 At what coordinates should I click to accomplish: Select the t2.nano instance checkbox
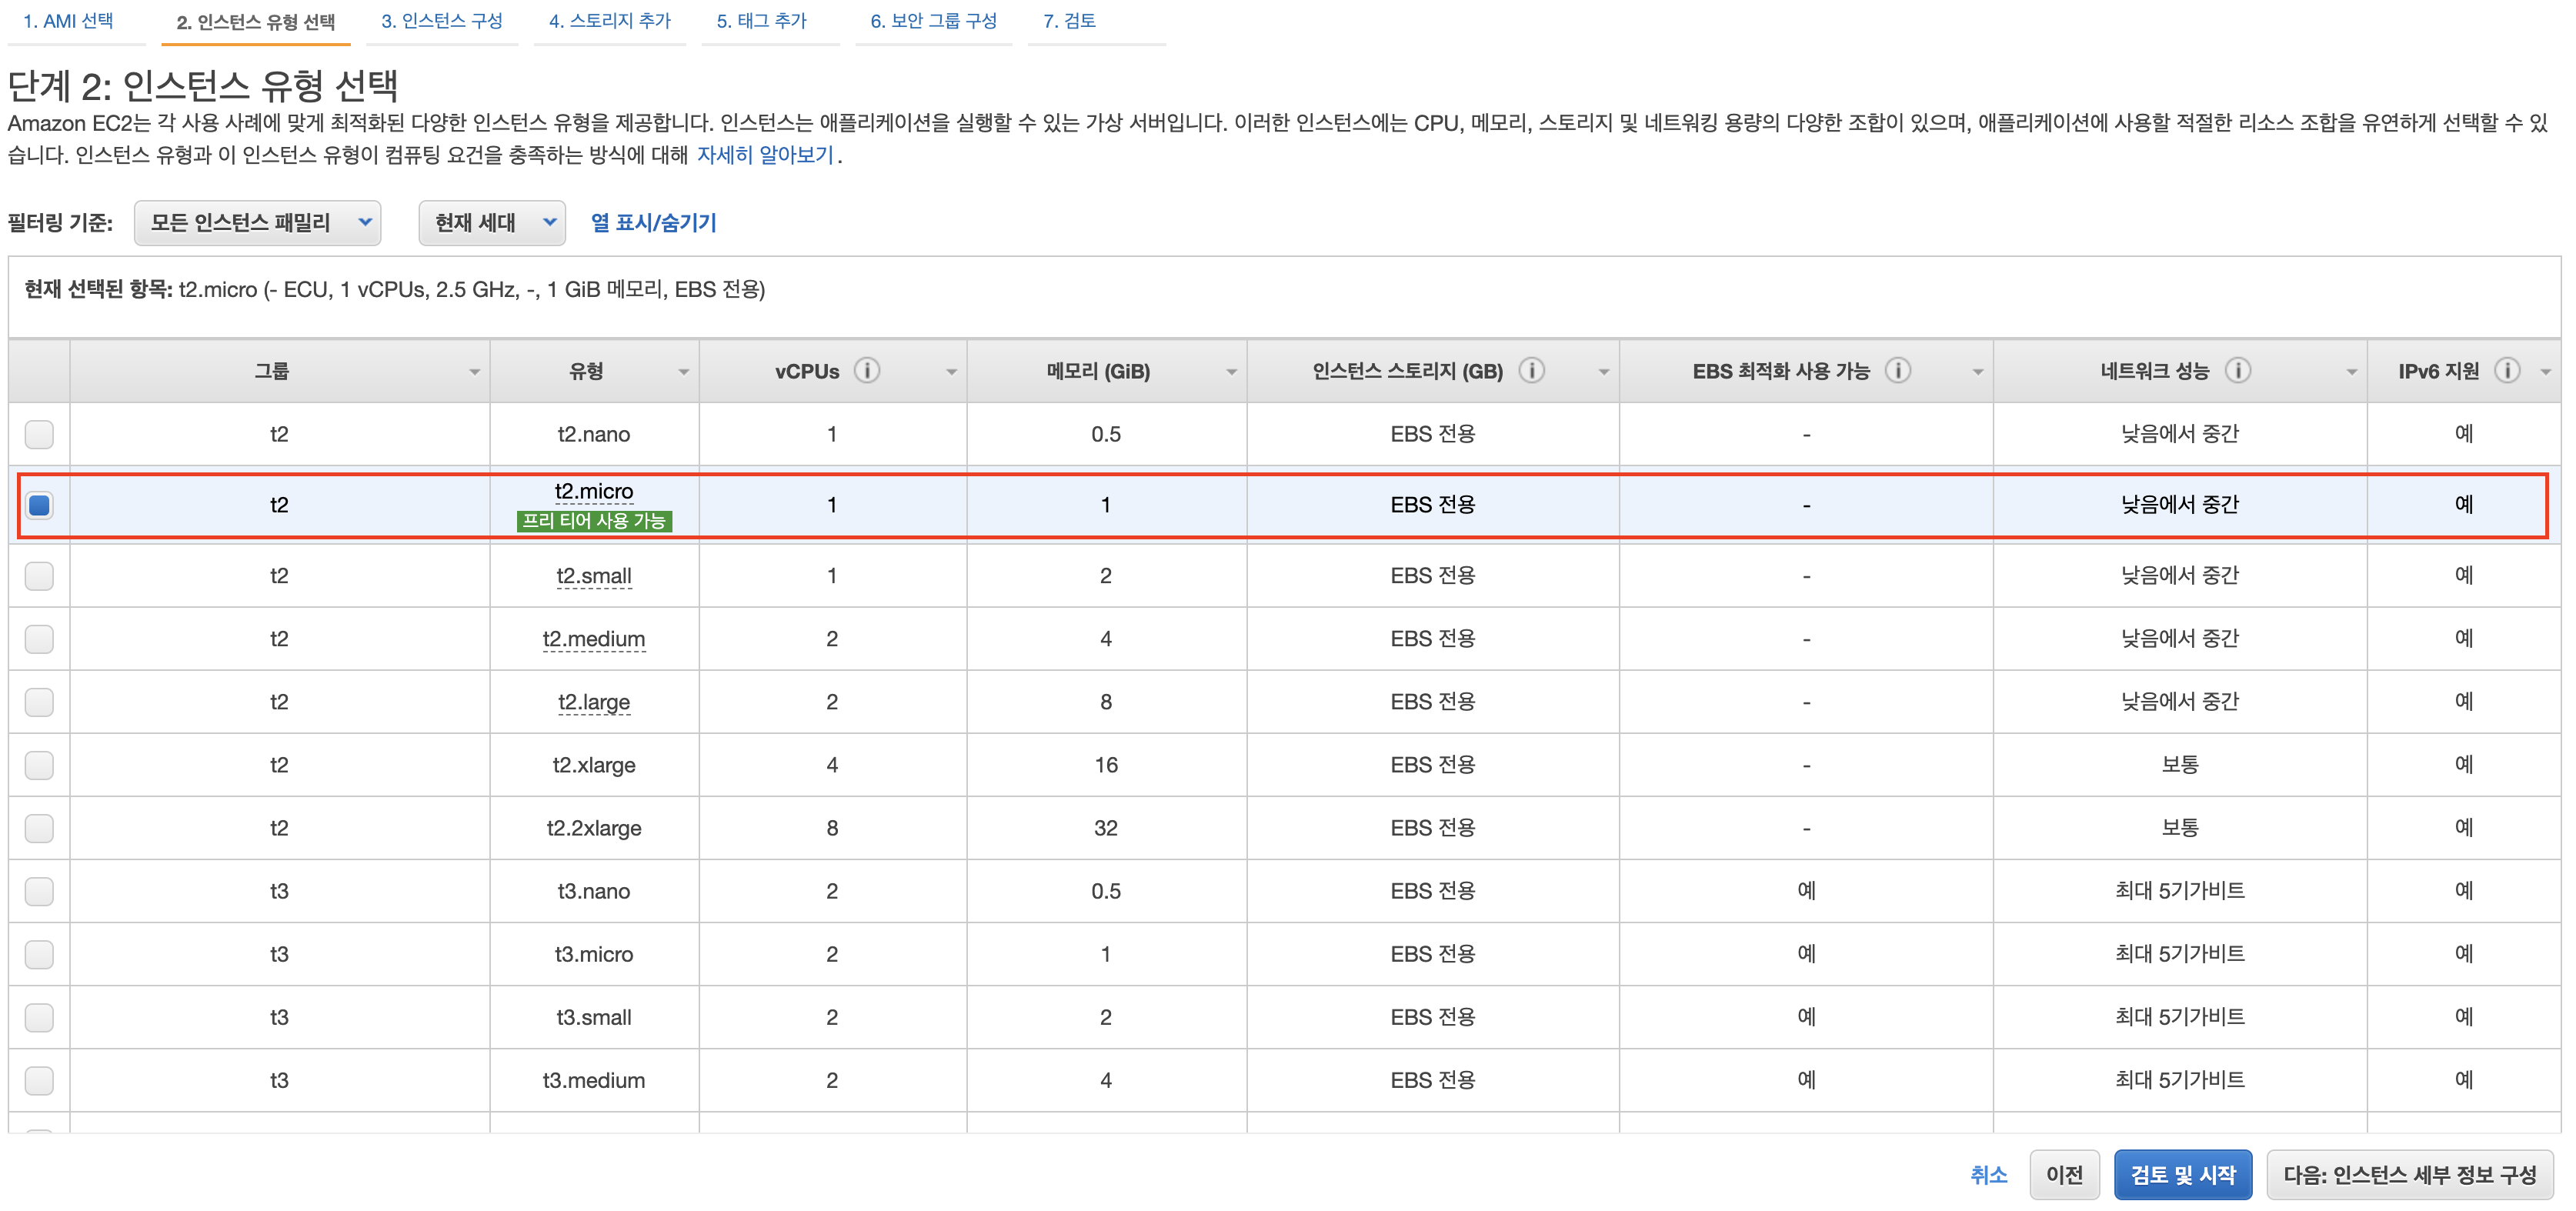[39, 434]
